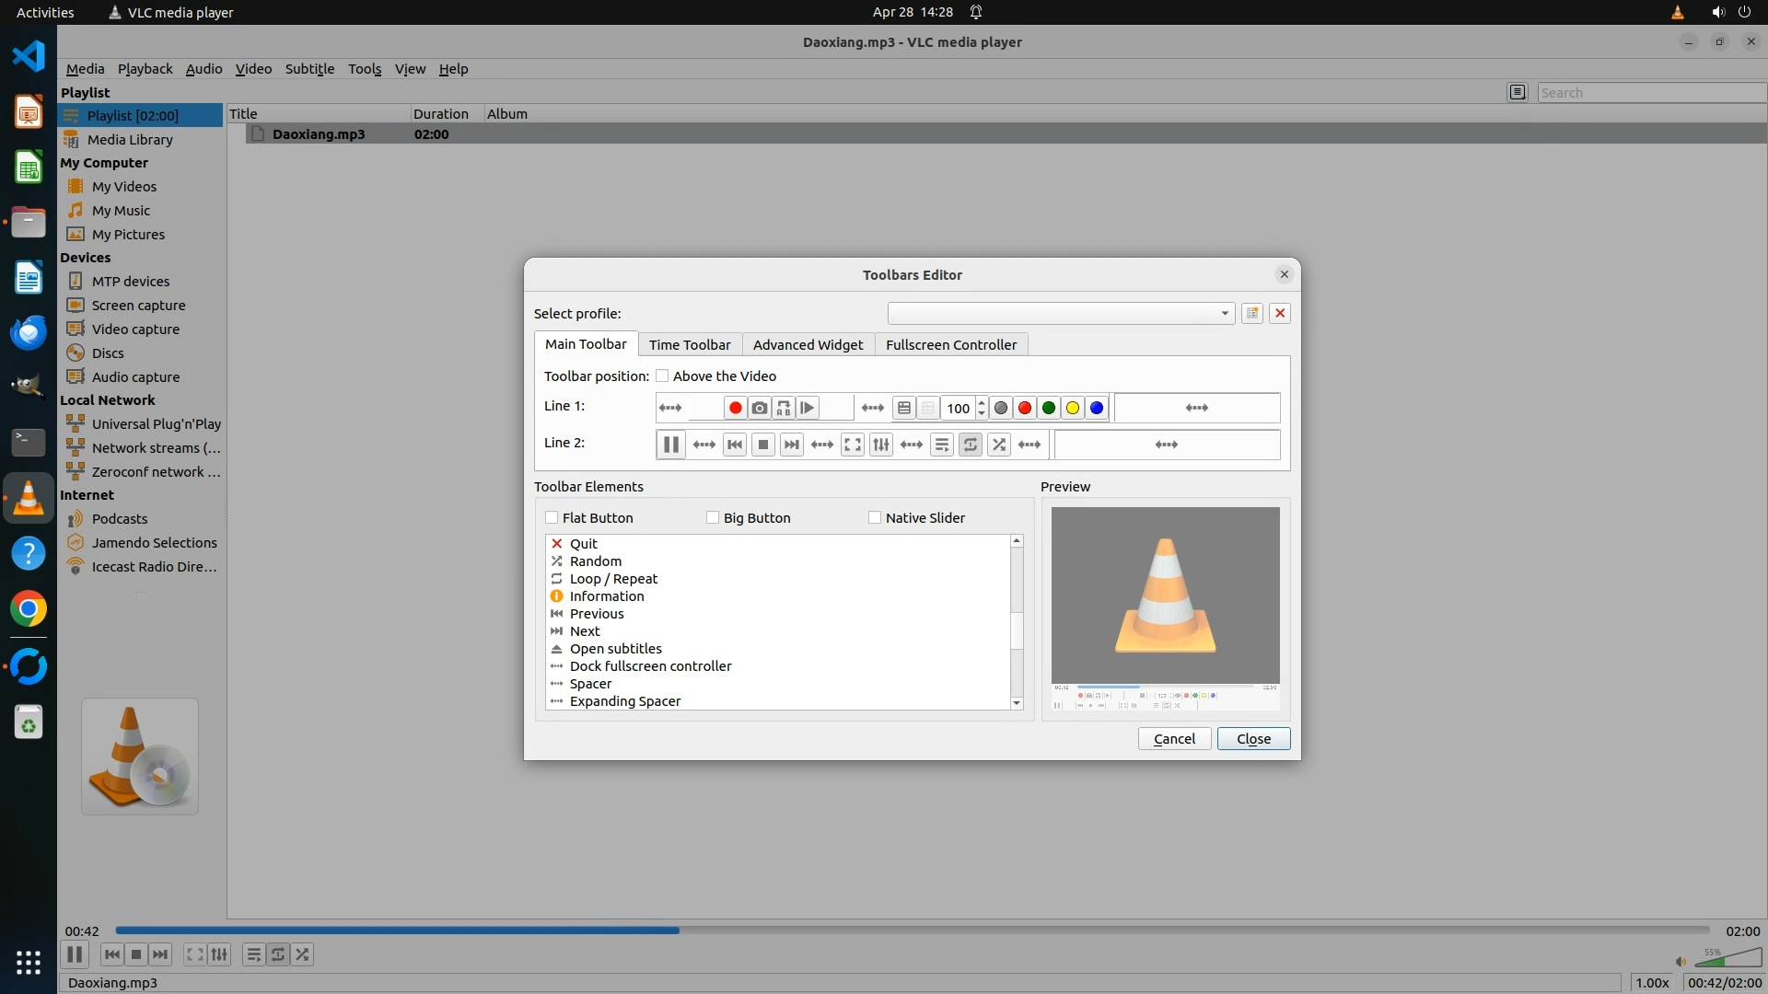Image resolution: width=1768 pixels, height=994 pixels.
Task: Switch to the Time Toolbar tab
Action: tap(690, 344)
